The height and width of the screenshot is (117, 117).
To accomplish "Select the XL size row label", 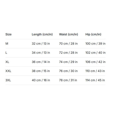I will 7,62.
